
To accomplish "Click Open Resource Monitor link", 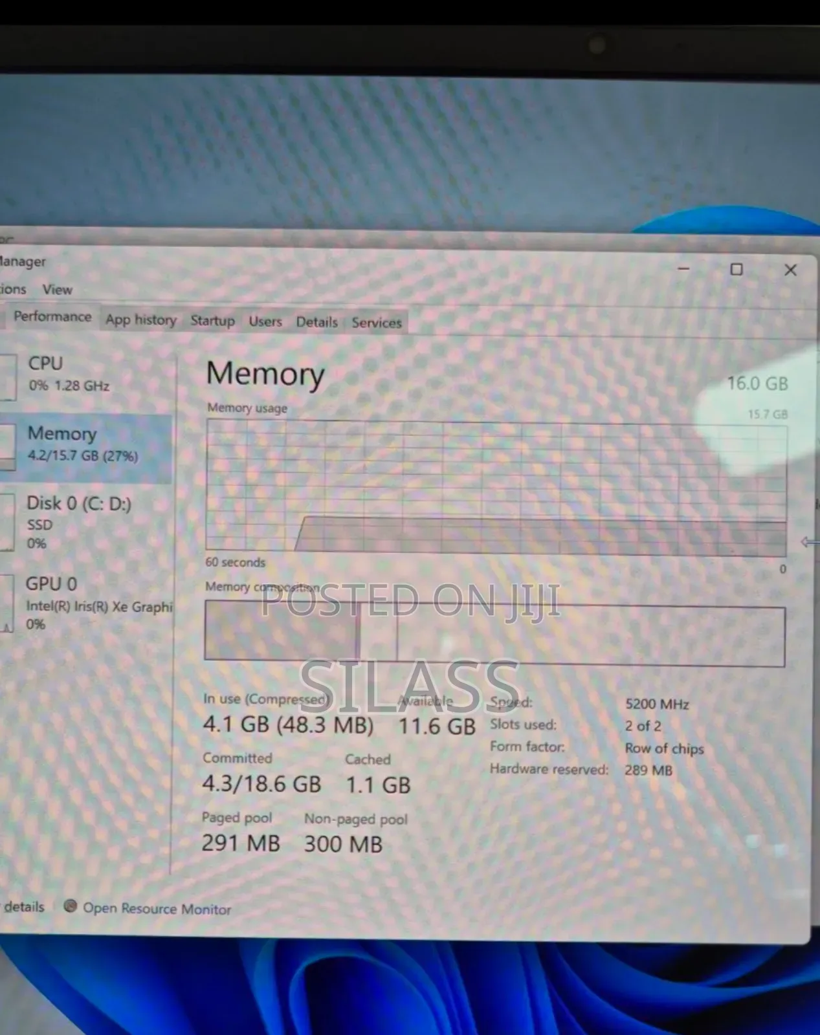I will click(x=157, y=909).
